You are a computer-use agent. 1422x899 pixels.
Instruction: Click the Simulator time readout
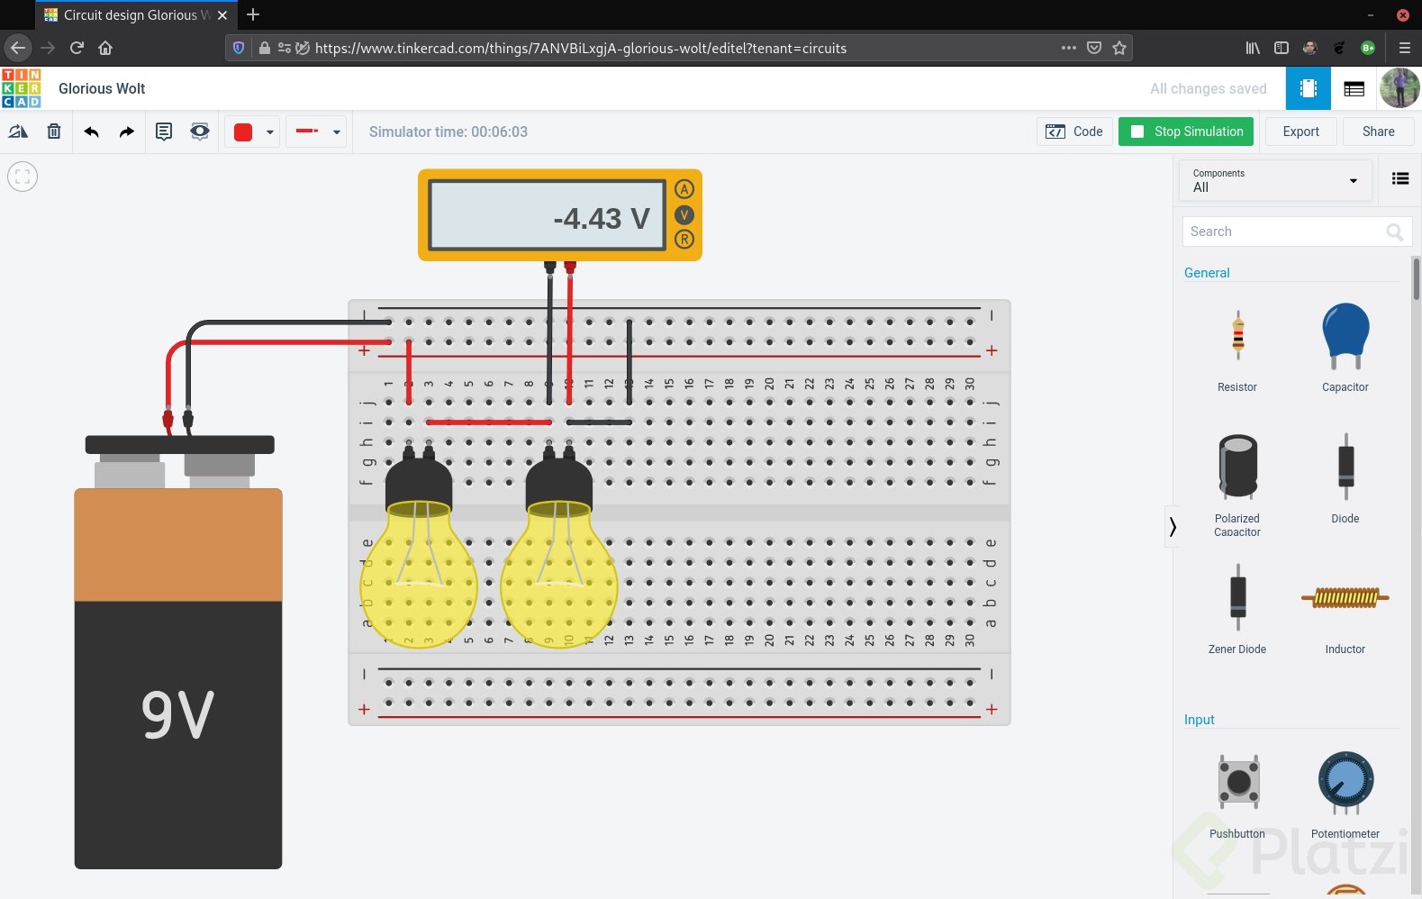click(x=448, y=132)
